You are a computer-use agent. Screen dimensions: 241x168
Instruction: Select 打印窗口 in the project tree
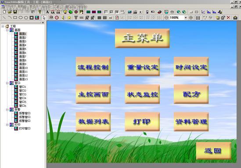25,129
